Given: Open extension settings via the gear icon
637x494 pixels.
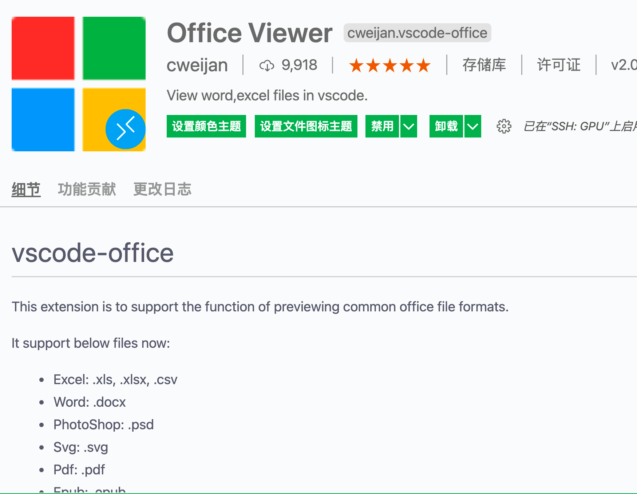Looking at the screenshot, I should pyautogui.click(x=504, y=126).
